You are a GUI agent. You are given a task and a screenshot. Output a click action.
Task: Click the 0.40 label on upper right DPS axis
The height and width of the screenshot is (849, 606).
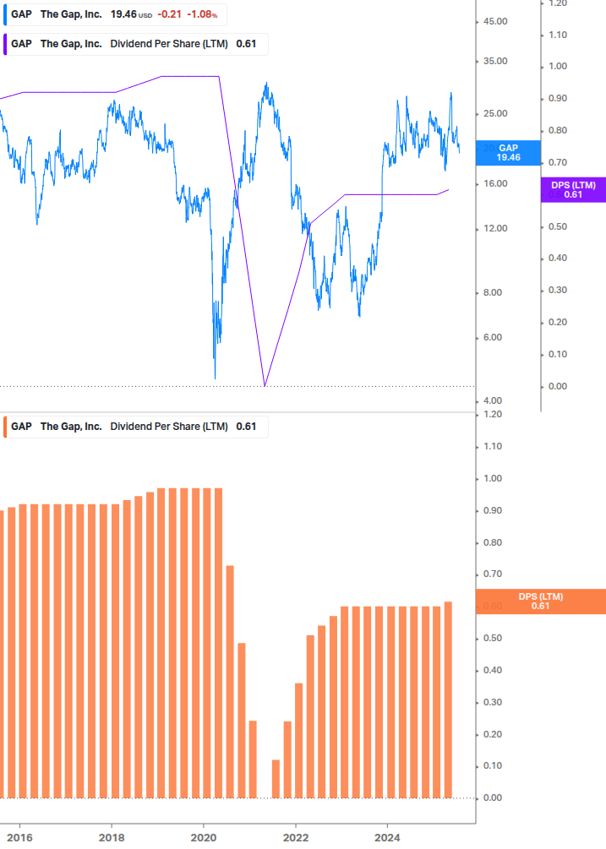[558, 259]
